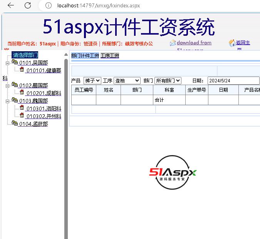This screenshot has width=260, height=239.
Task: Collapse the 0101.吴国部 tree node
Action: pyautogui.click(x=7, y=63)
